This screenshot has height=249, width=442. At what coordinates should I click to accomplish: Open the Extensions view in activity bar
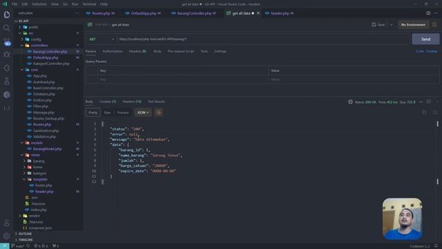[7, 68]
